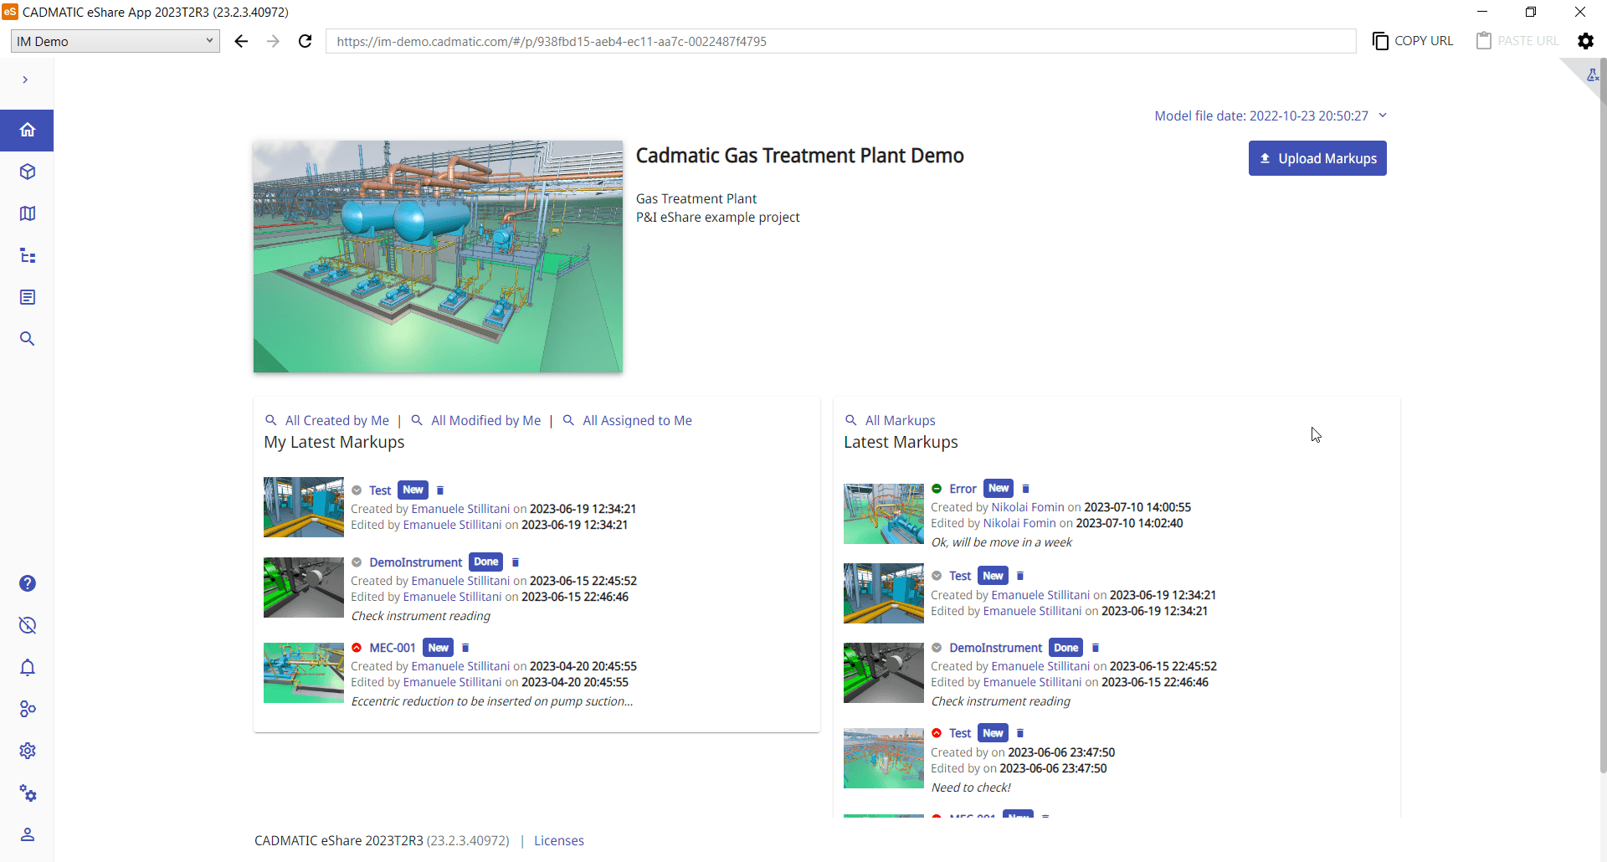Open the user profile icon
This screenshot has width=1607, height=862.
[27, 834]
